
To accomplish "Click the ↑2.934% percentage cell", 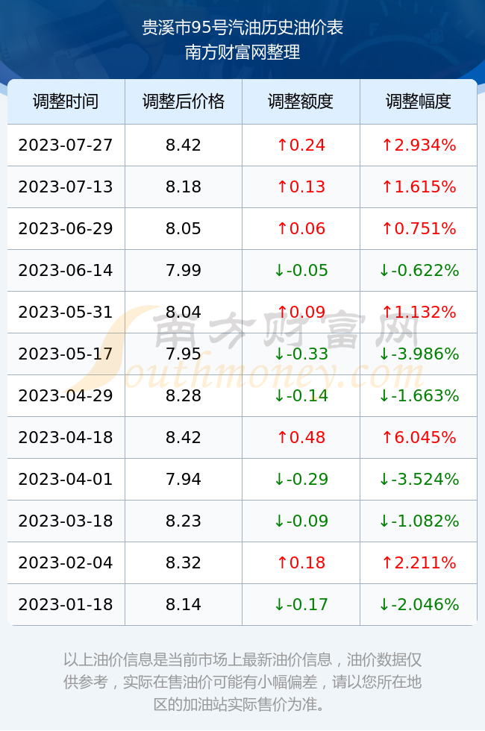I will pos(419,145).
